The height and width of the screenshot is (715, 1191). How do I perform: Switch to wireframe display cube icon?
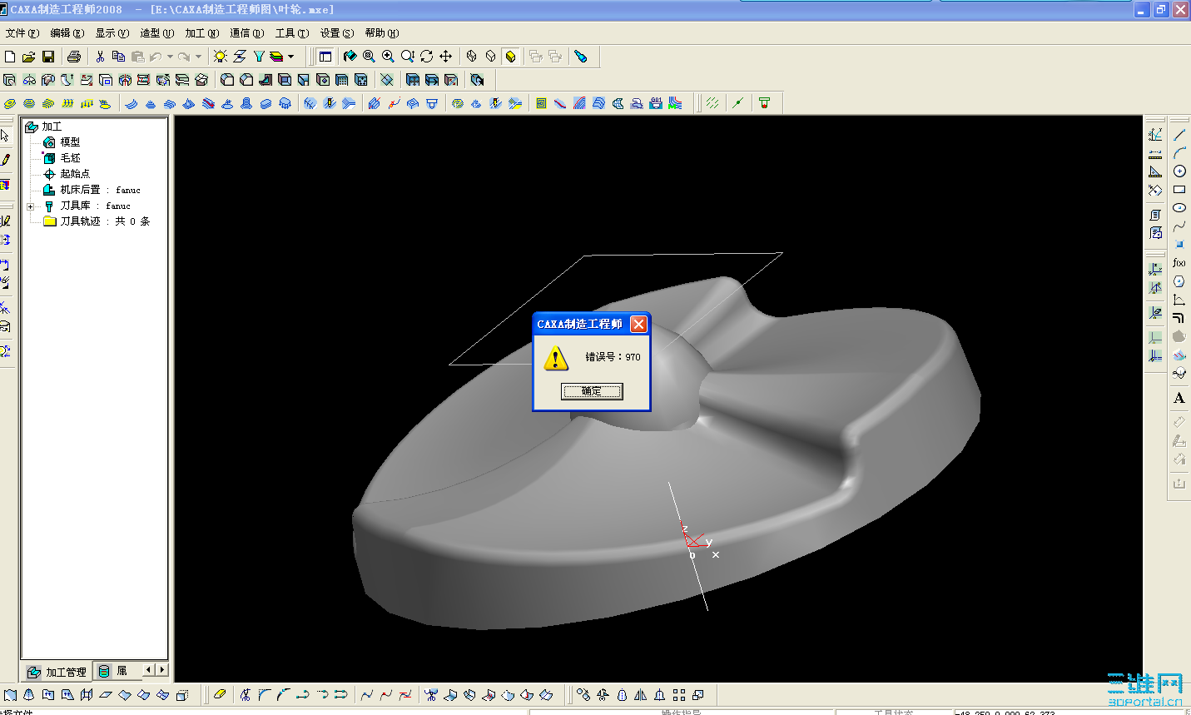click(472, 57)
